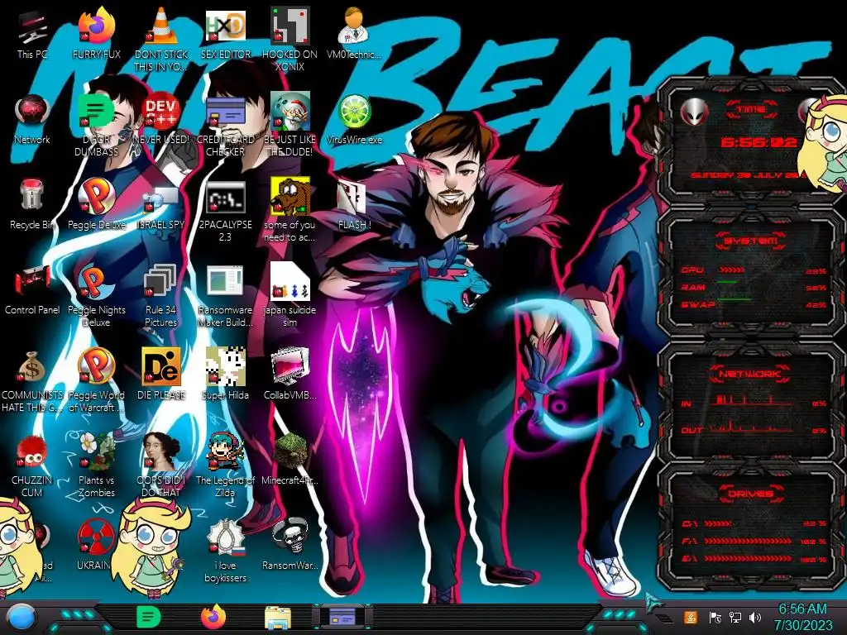Open the Network desktop icon

coord(32,120)
